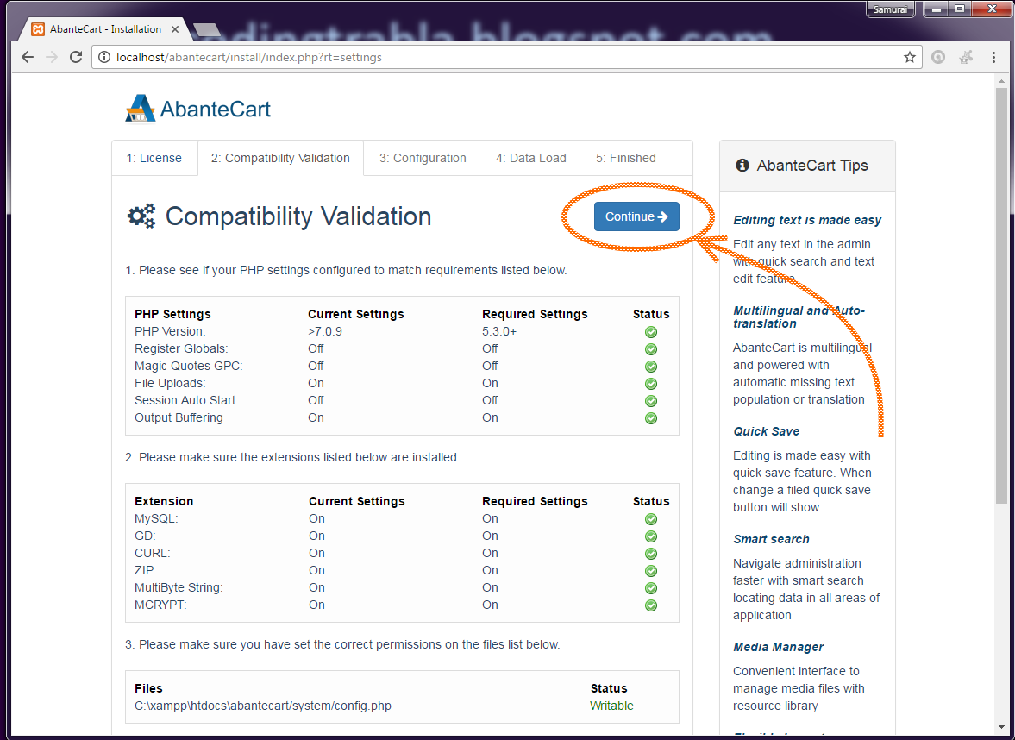Click the site info icon in address bar
The image size is (1015, 740).
tap(103, 57)
